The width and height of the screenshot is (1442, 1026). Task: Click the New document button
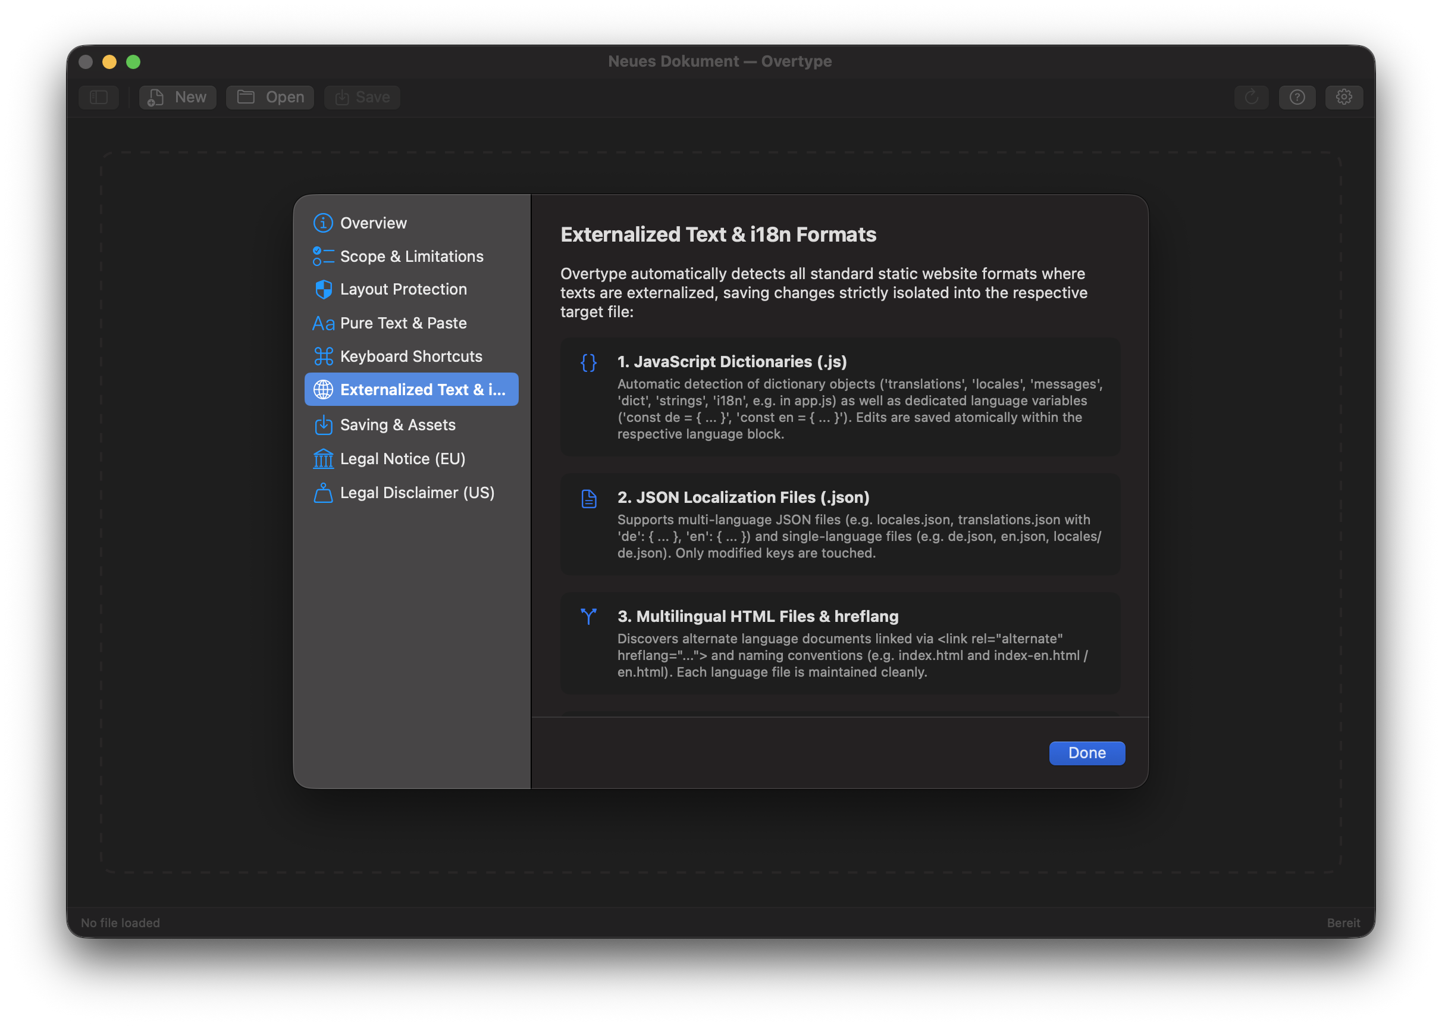coord(178,97)
